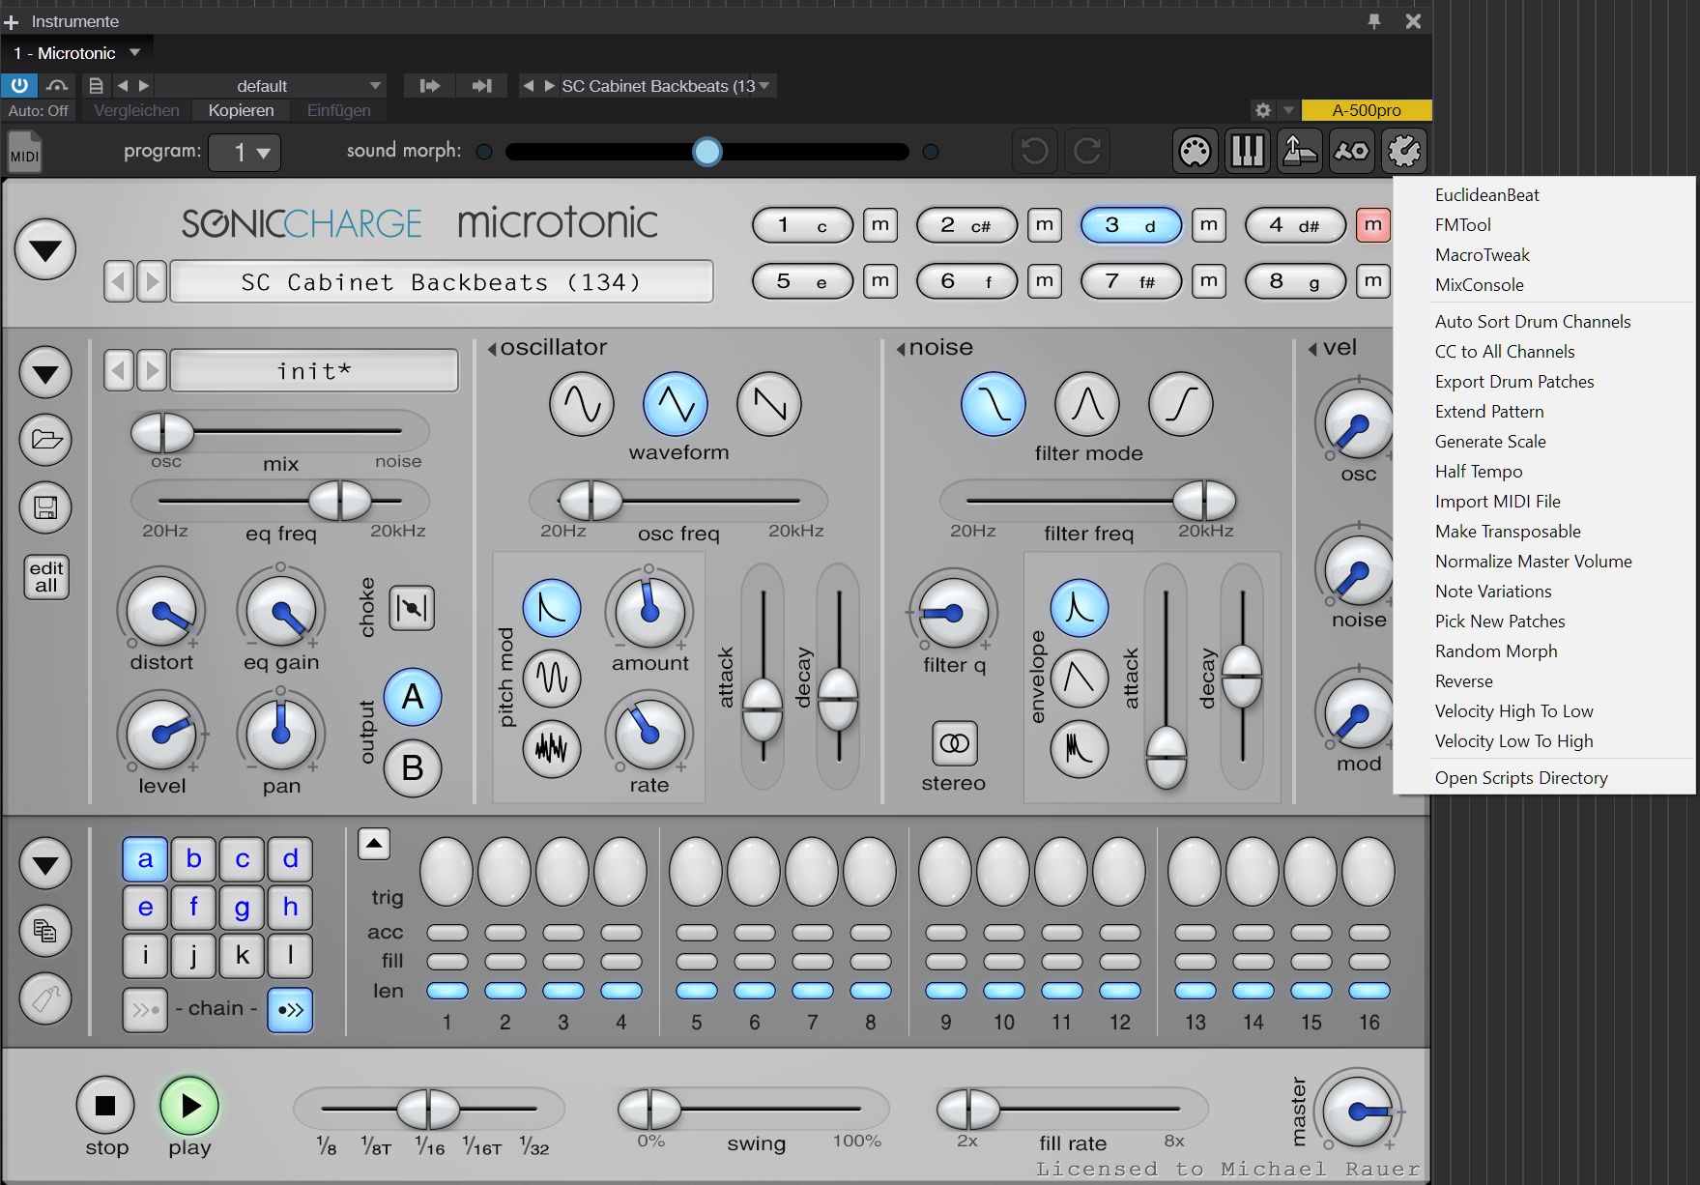This screenshot has height=1185, width=1700.
Task: Select decaying pitch mod mode
Action: pos(552,608)
